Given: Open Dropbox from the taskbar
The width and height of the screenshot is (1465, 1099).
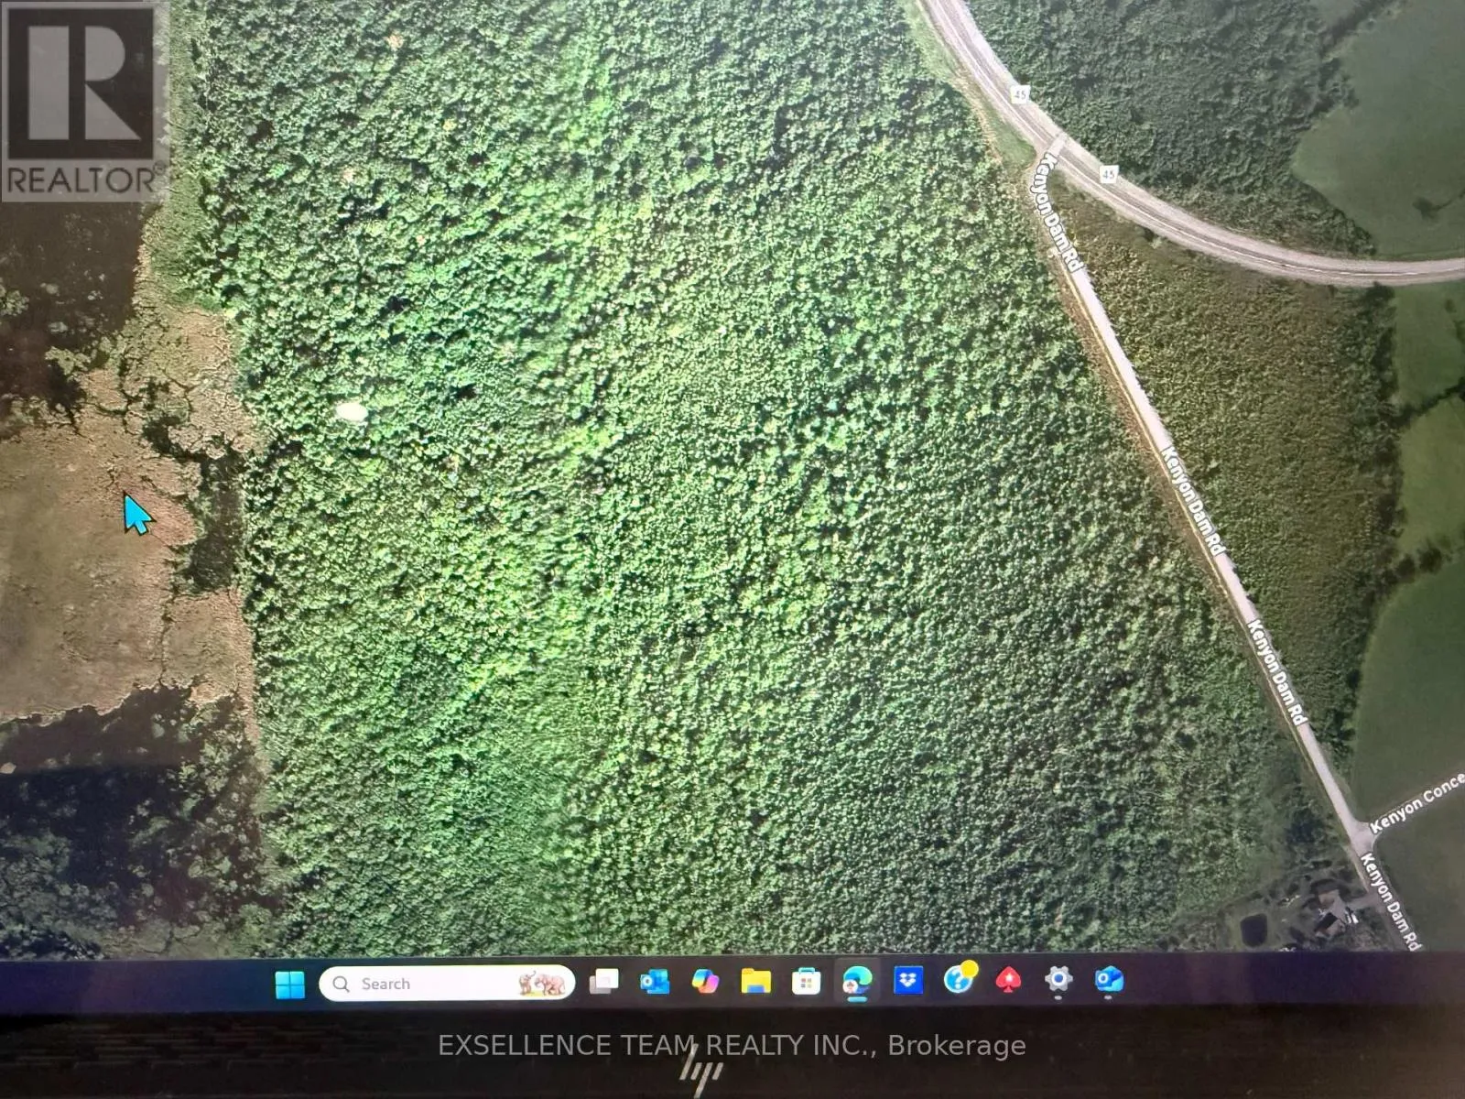Looking at the screenshot, I should [x=908, y=980].
